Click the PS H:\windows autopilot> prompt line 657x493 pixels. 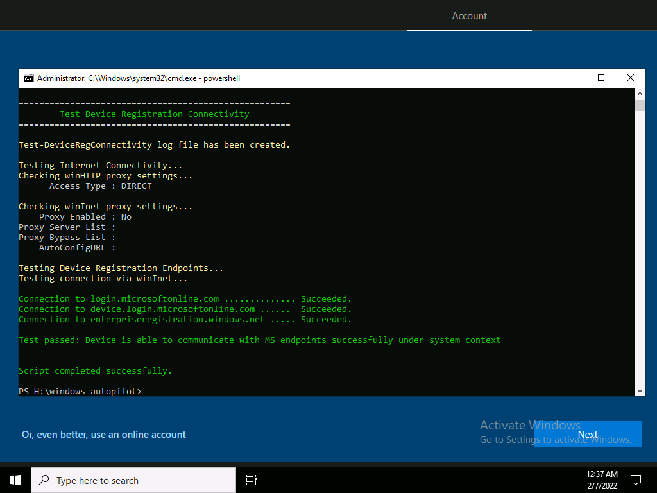pyautogui.click(x=80, y=391)
